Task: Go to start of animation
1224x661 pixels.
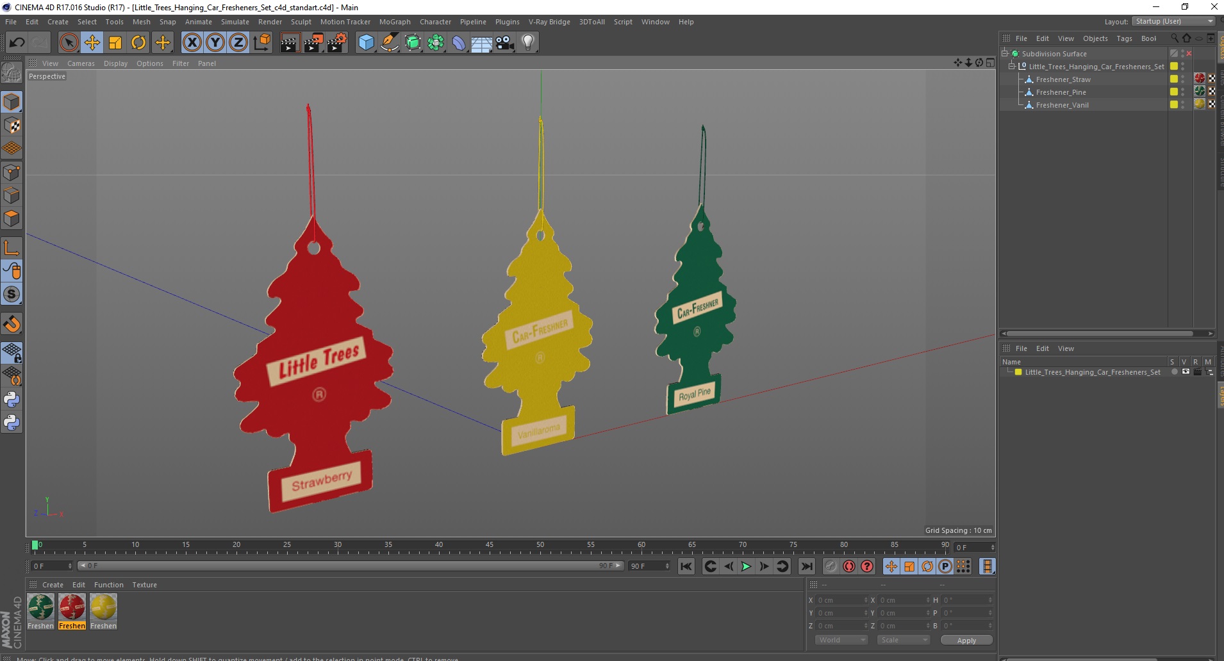Action: 686,566
